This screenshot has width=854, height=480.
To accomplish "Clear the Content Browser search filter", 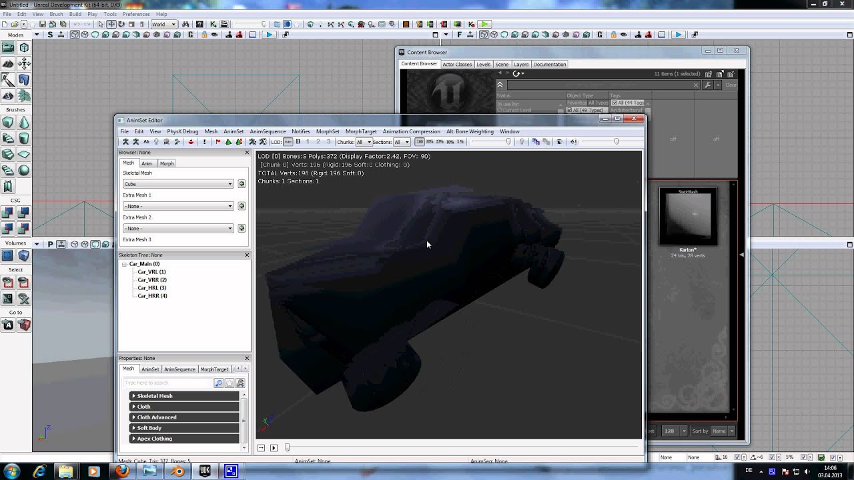I will click(731, 85).
